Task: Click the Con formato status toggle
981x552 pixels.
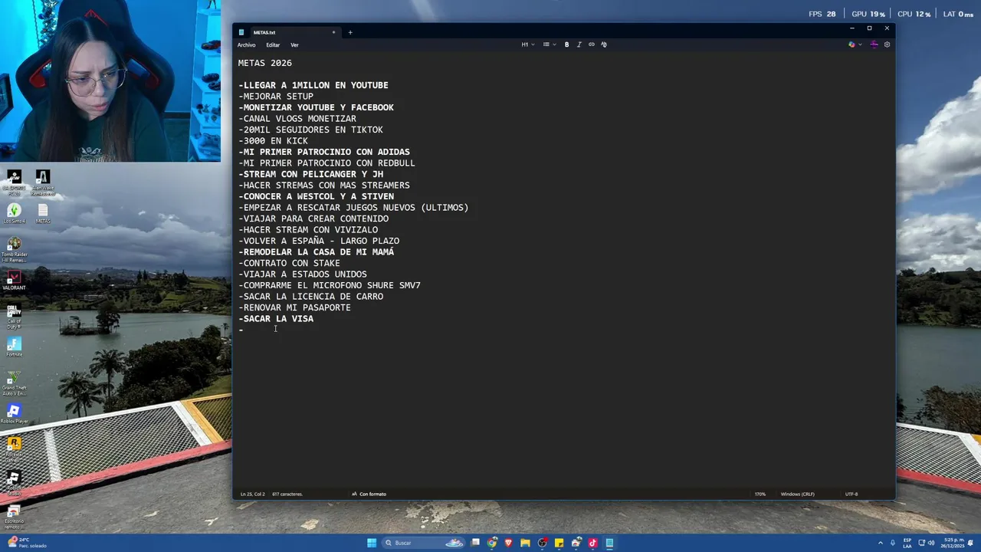Action: coord(369,494)
